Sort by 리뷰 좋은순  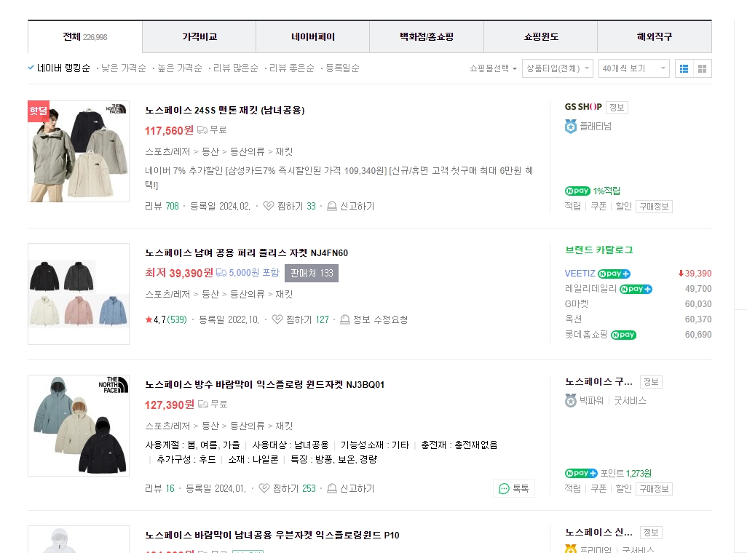[x=291, y=68]
